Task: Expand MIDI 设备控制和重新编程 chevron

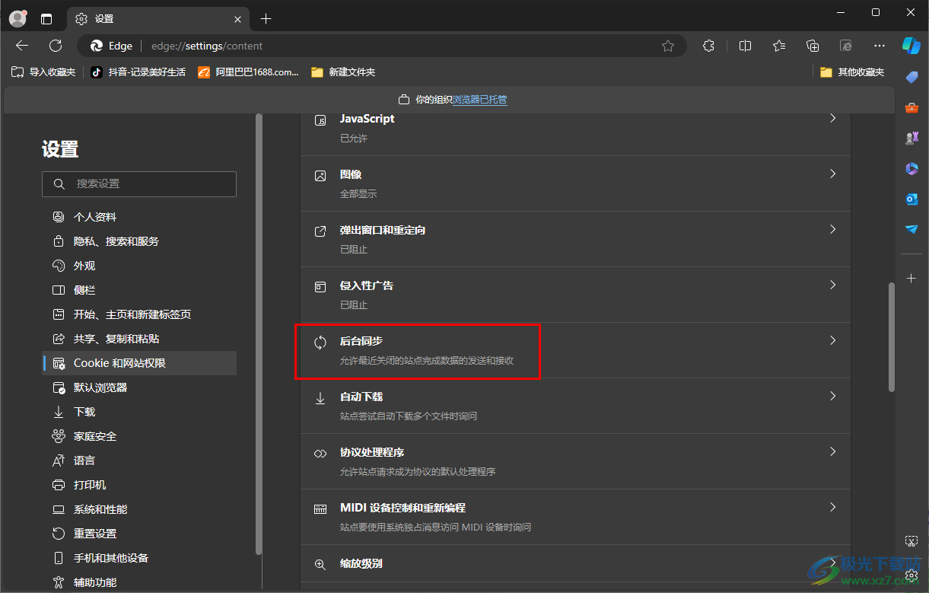Action: [832, 508]
